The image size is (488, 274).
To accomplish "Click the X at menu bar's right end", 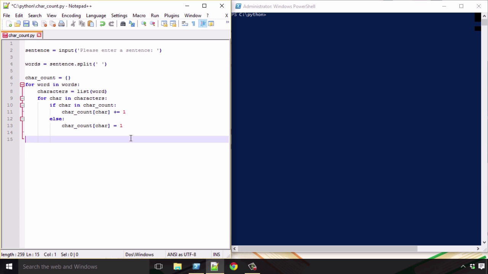I will tap(226, 16).
